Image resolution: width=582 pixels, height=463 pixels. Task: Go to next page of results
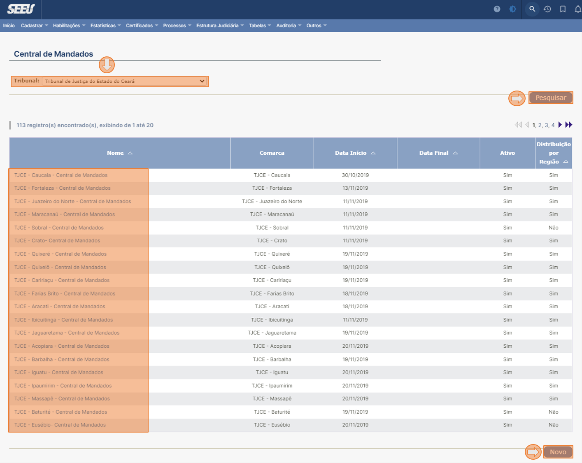(x=560, y=125)
